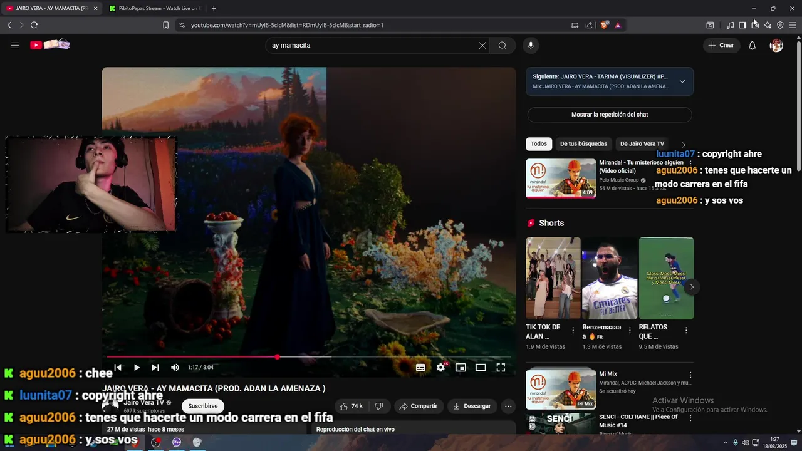Open YouTube notifications bell
This screenshot has width=802, height=451.
[752, 45]
